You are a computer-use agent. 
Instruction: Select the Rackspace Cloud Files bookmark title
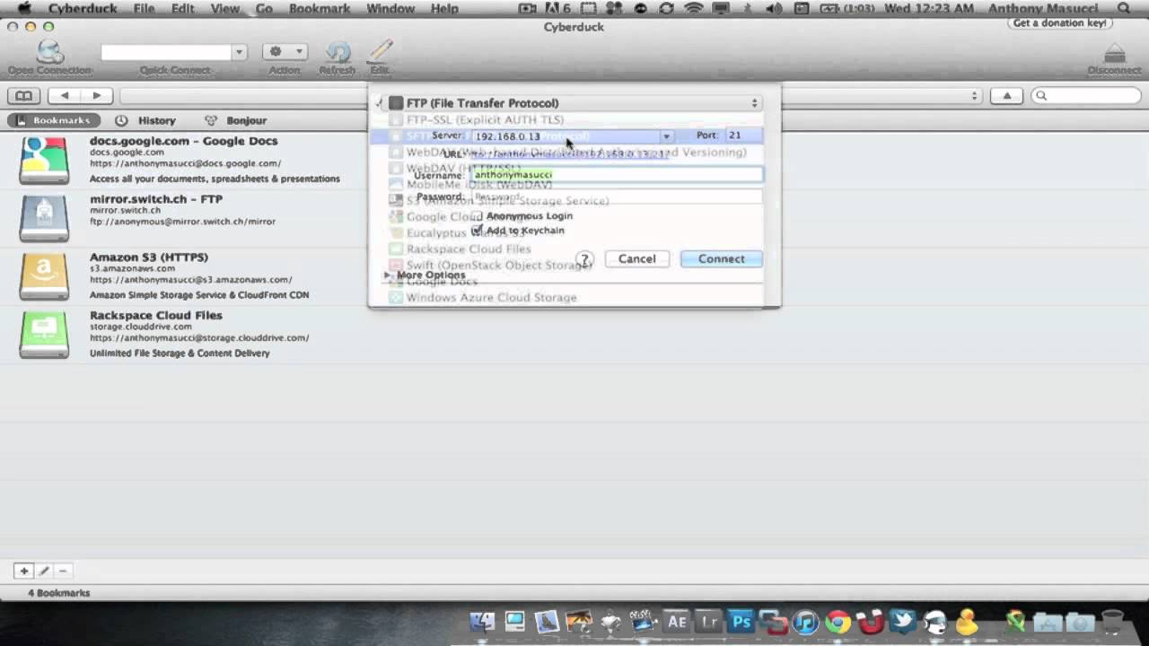coord(156,316)
